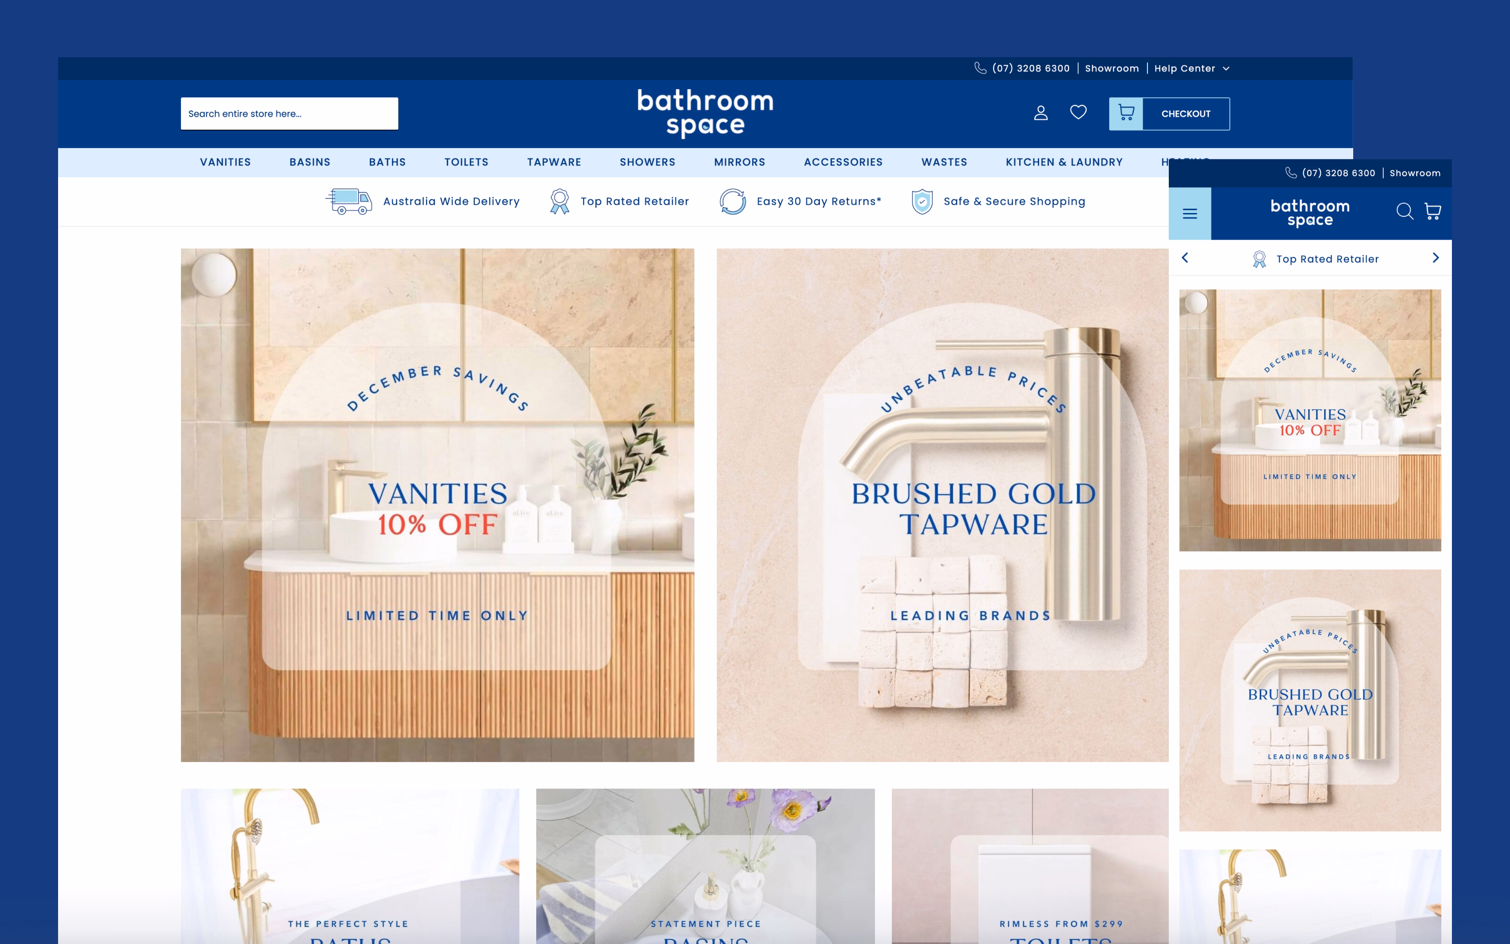1510x944 pixels.
Task: Open the mobile hamburger menu
Action: 1189,213
